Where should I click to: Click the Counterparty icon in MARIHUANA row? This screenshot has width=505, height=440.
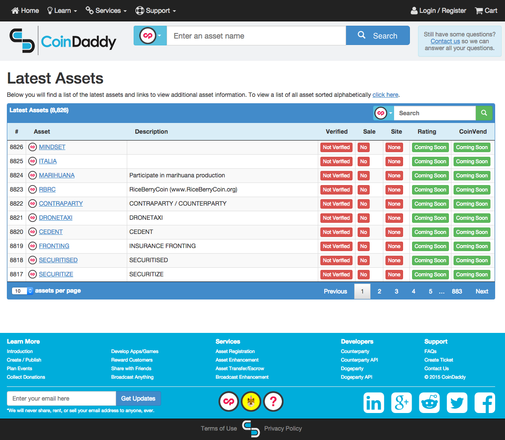pos(33,176)
